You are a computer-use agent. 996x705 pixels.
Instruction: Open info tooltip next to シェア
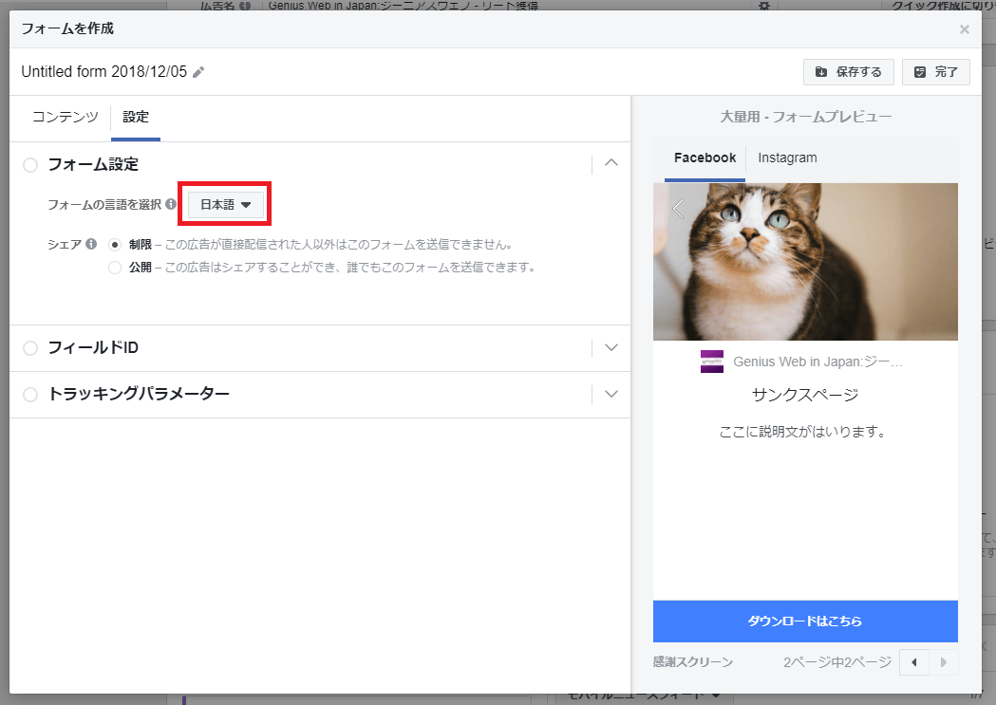(x=91, y=244)
